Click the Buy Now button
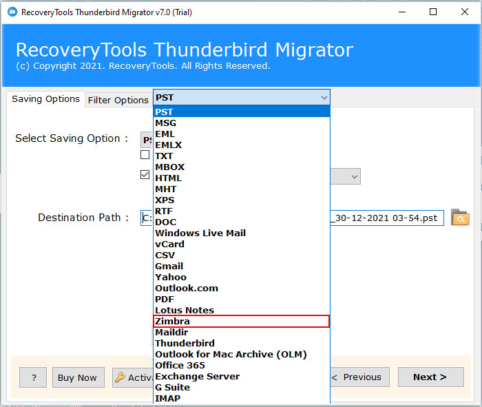This screenshot has width=482, height=407. coord(78,377)
